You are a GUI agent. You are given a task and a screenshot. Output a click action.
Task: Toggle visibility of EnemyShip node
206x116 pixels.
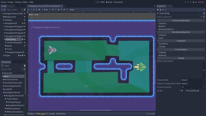[24, 39]
